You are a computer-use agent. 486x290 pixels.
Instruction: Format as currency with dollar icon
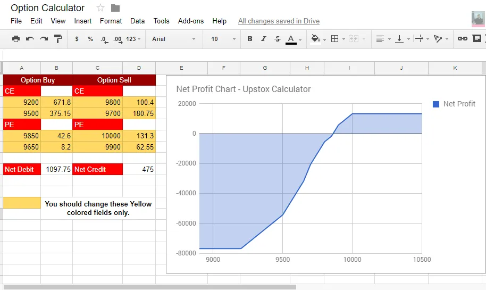point(77,39)
